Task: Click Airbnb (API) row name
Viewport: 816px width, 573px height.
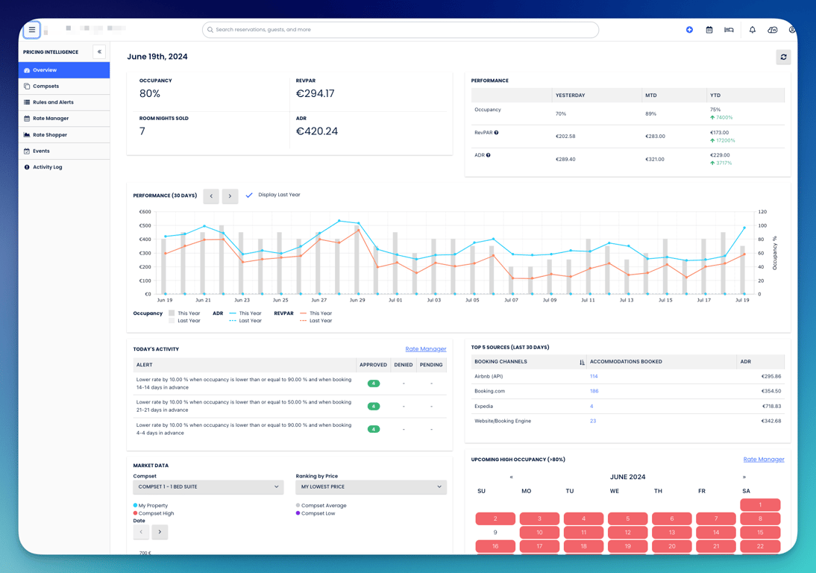Action: pos(489,376)
